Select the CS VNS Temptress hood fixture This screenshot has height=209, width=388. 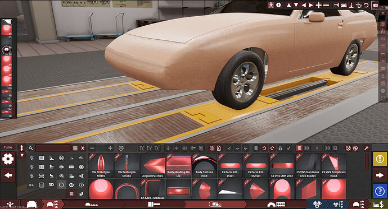pyautogui.click(x=333, y=165)
